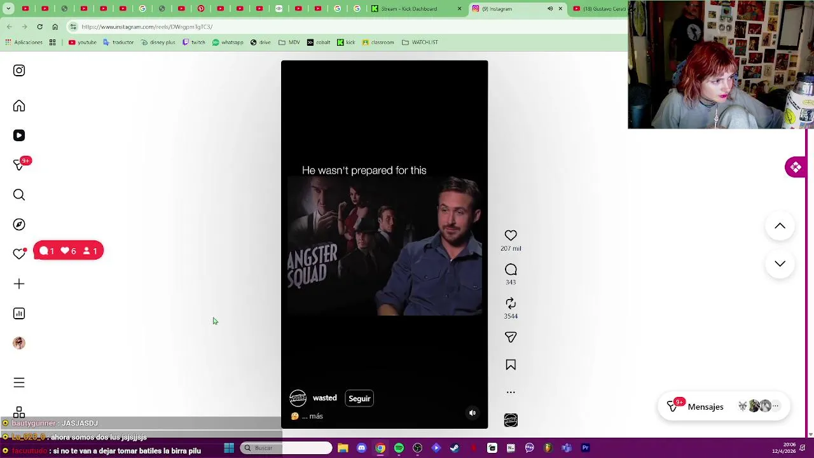
Task: Go forward in browser
Action: tap(24, 27)
